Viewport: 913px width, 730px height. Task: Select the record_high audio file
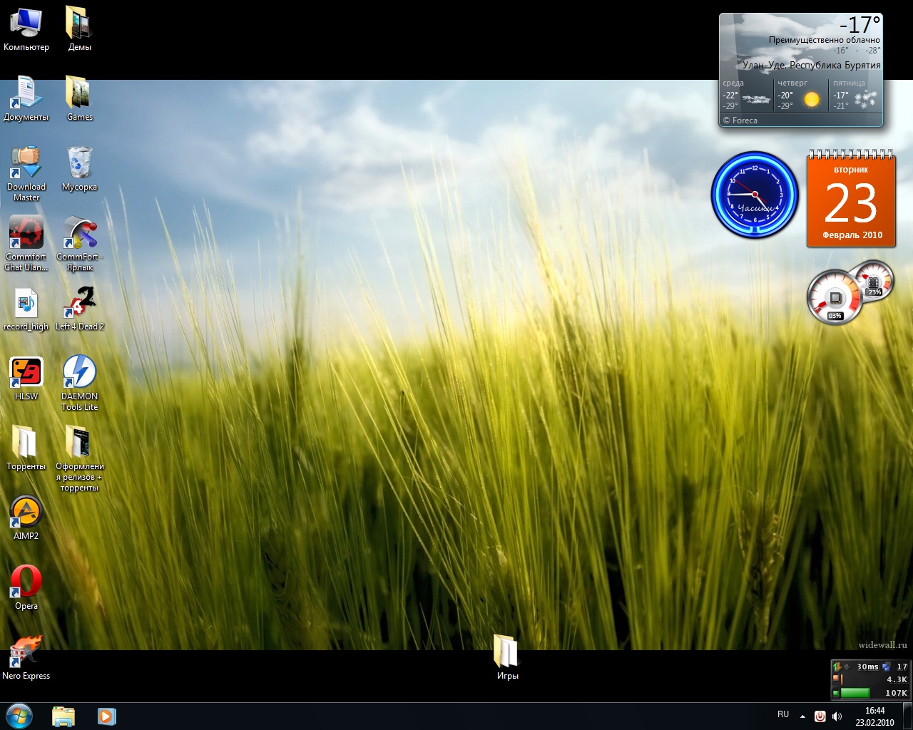click(x=26, y=303)
